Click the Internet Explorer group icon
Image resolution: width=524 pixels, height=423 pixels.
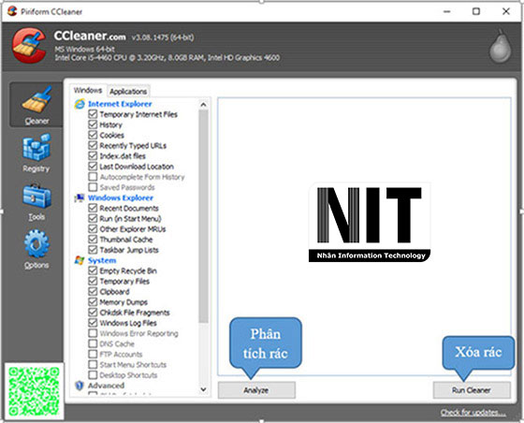point(80,104)
